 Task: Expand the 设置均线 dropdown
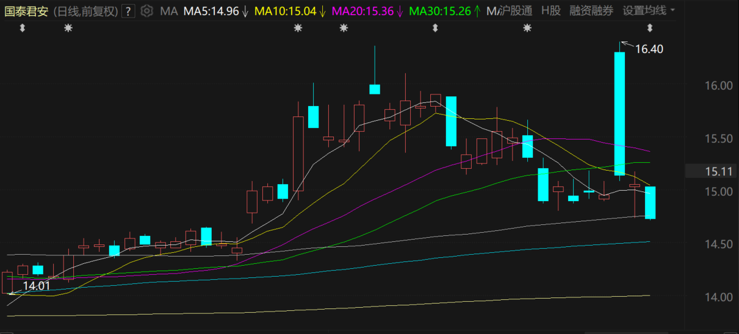(649, 10)
